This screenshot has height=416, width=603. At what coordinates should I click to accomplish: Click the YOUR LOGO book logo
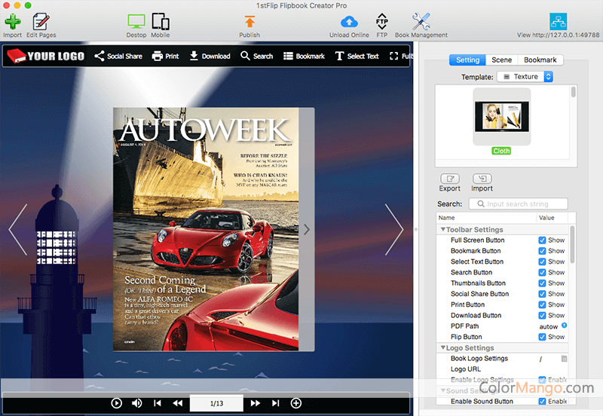tap(46, 56)
